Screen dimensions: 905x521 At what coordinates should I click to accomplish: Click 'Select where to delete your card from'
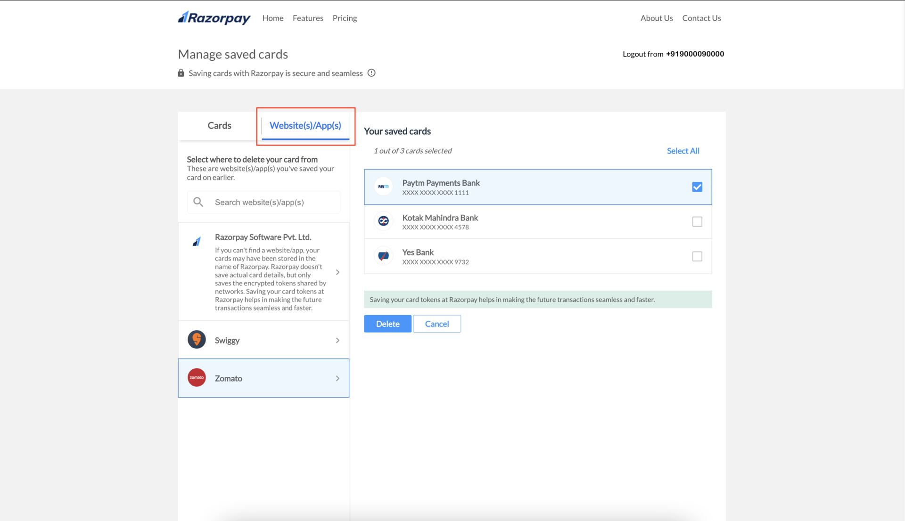coord(252,159)
